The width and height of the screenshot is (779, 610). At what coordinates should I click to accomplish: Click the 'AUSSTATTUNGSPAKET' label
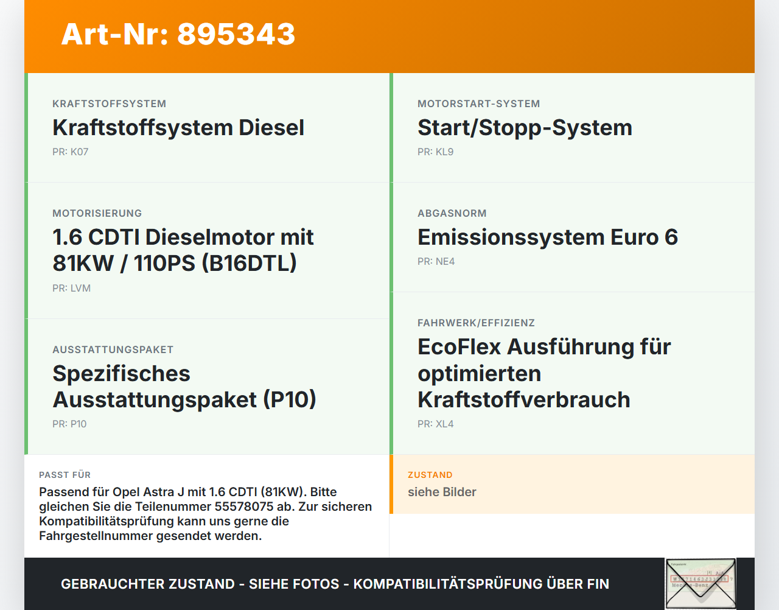(x=113, y=350)
